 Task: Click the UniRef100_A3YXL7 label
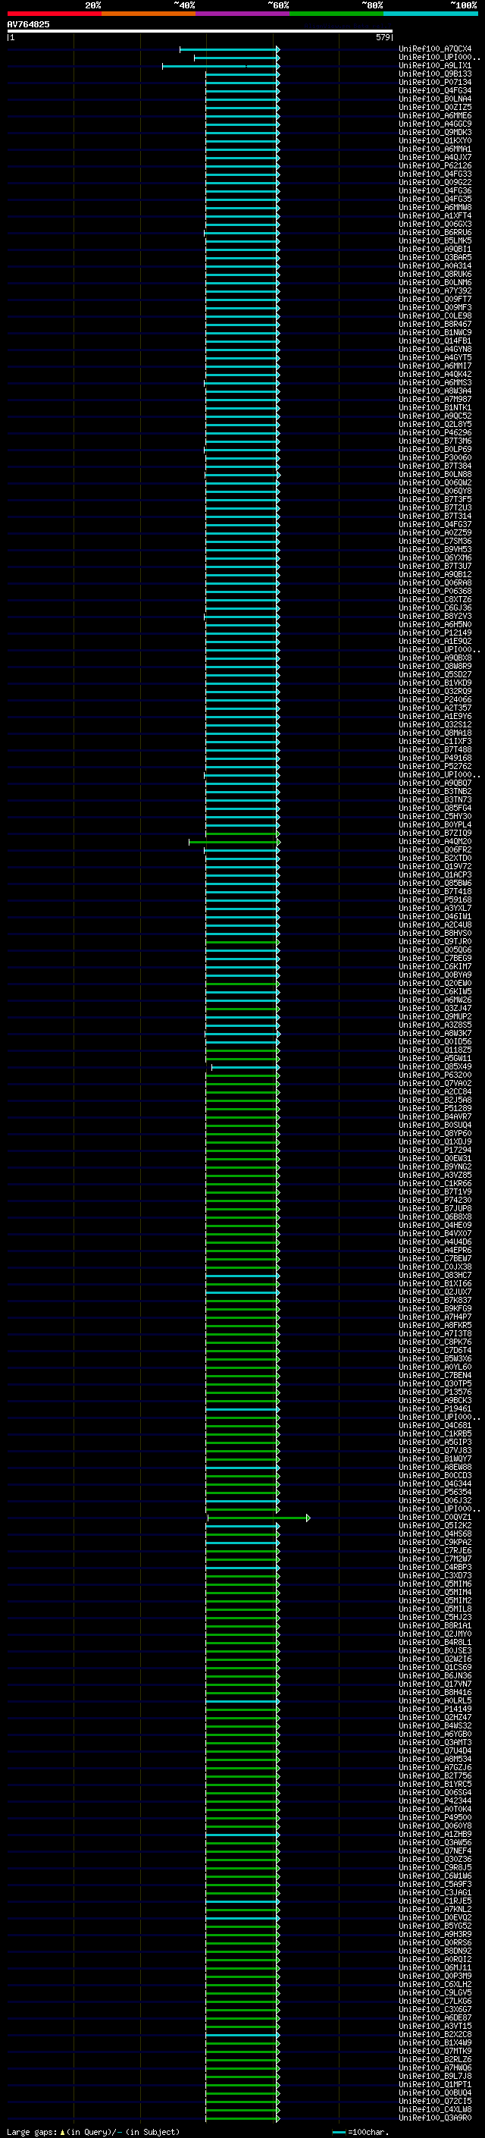pos(434,908)
